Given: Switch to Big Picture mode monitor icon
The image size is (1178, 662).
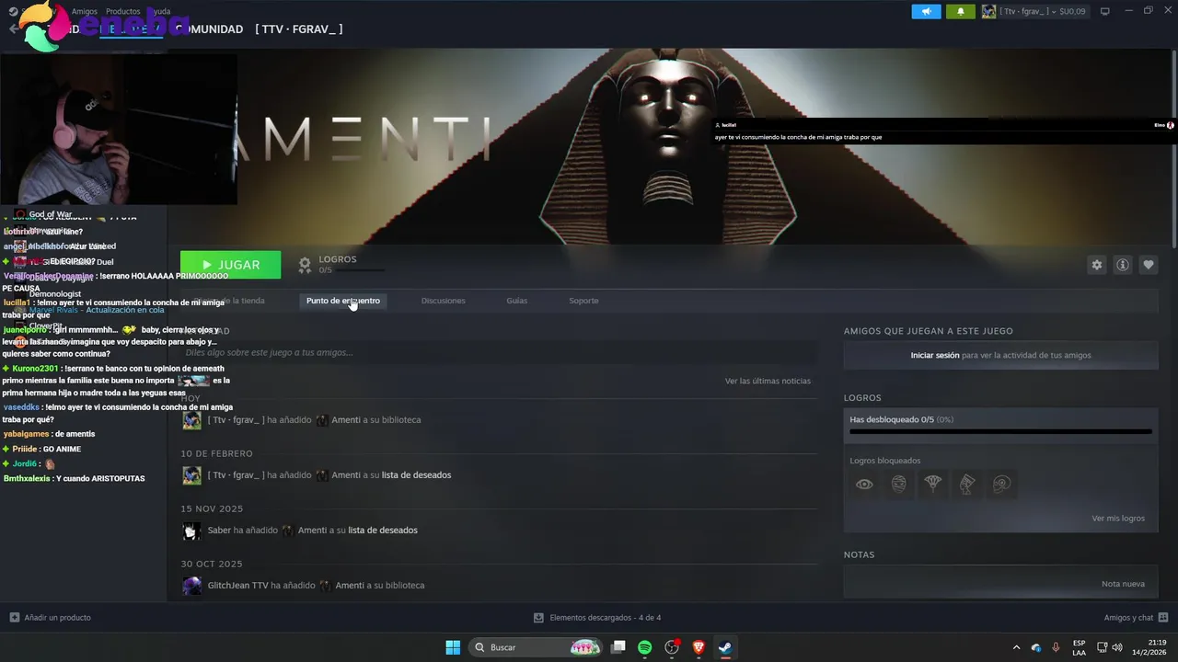Looking at the screenshot, I should (1105, 11).
